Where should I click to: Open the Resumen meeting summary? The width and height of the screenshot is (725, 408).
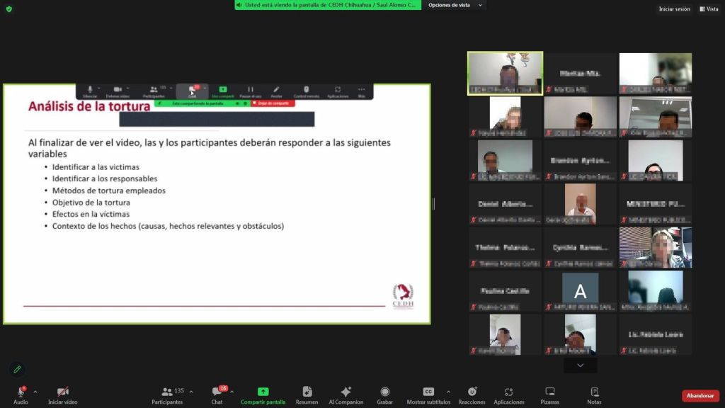click(307, 395)
